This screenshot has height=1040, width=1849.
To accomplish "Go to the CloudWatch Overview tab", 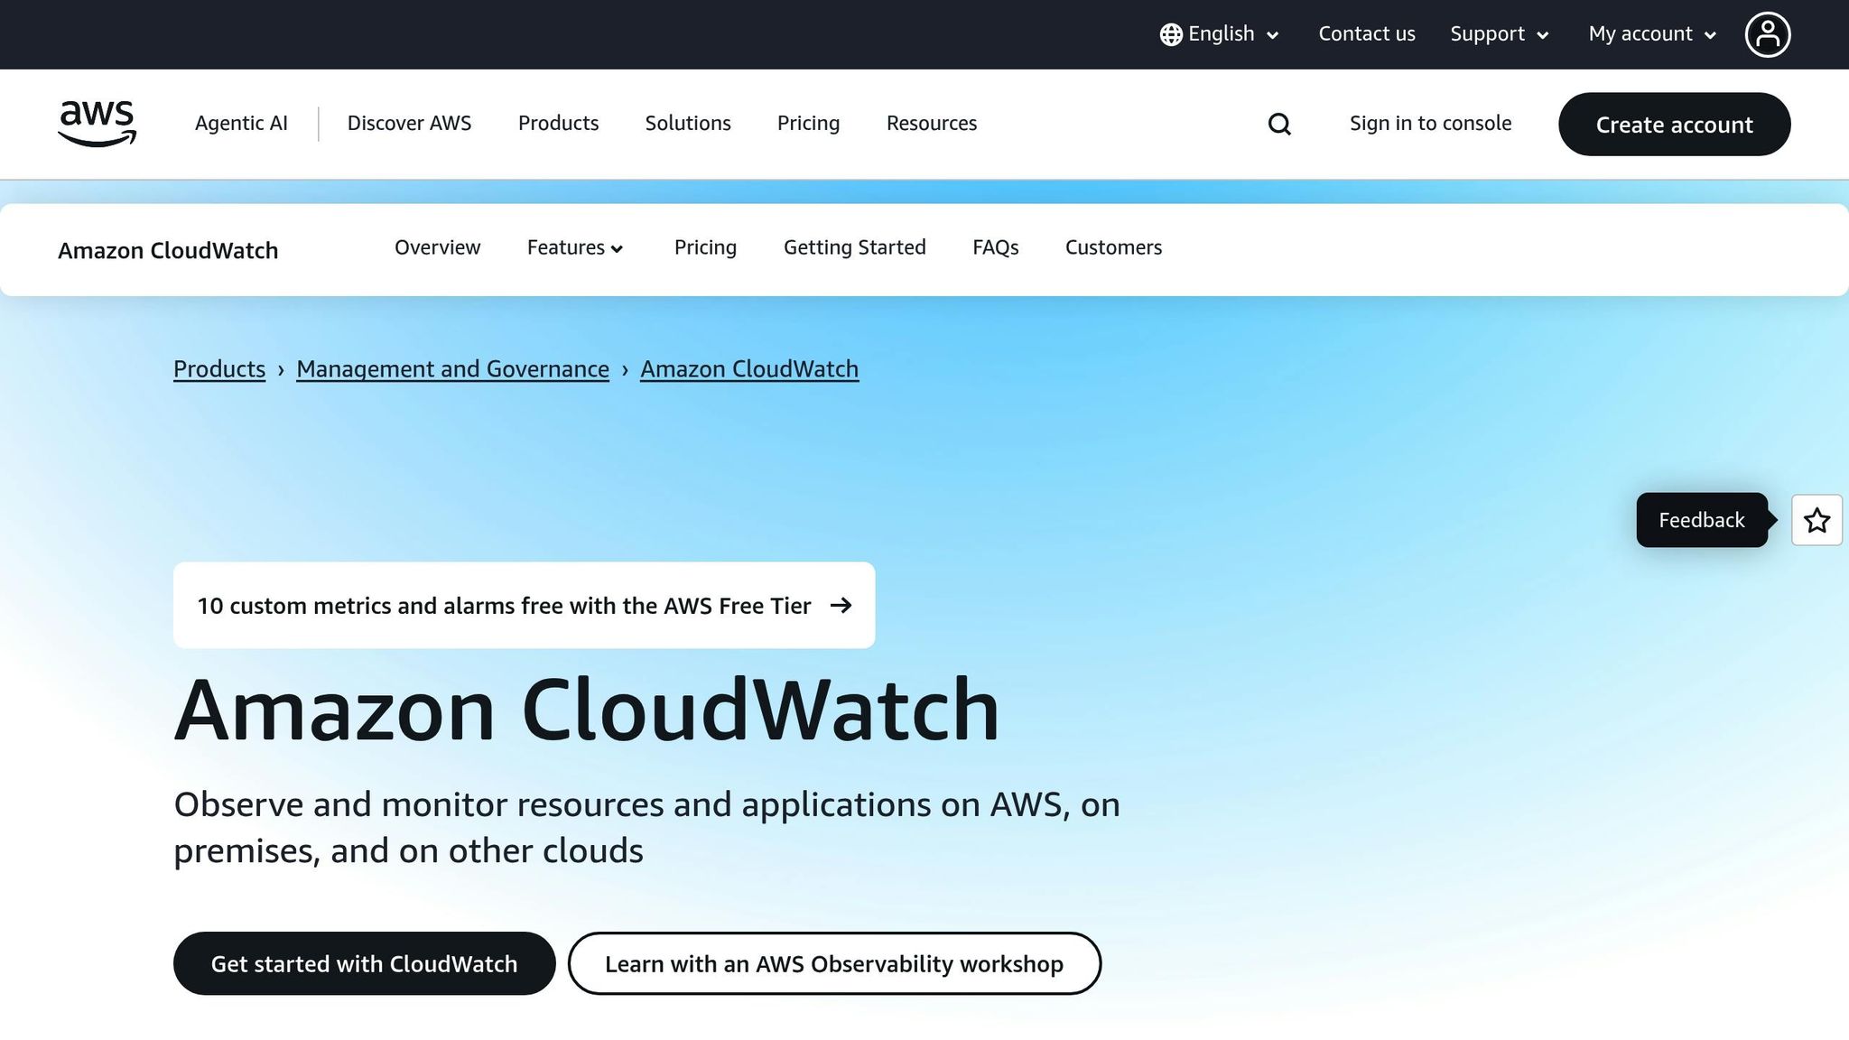I will [437, 247].
